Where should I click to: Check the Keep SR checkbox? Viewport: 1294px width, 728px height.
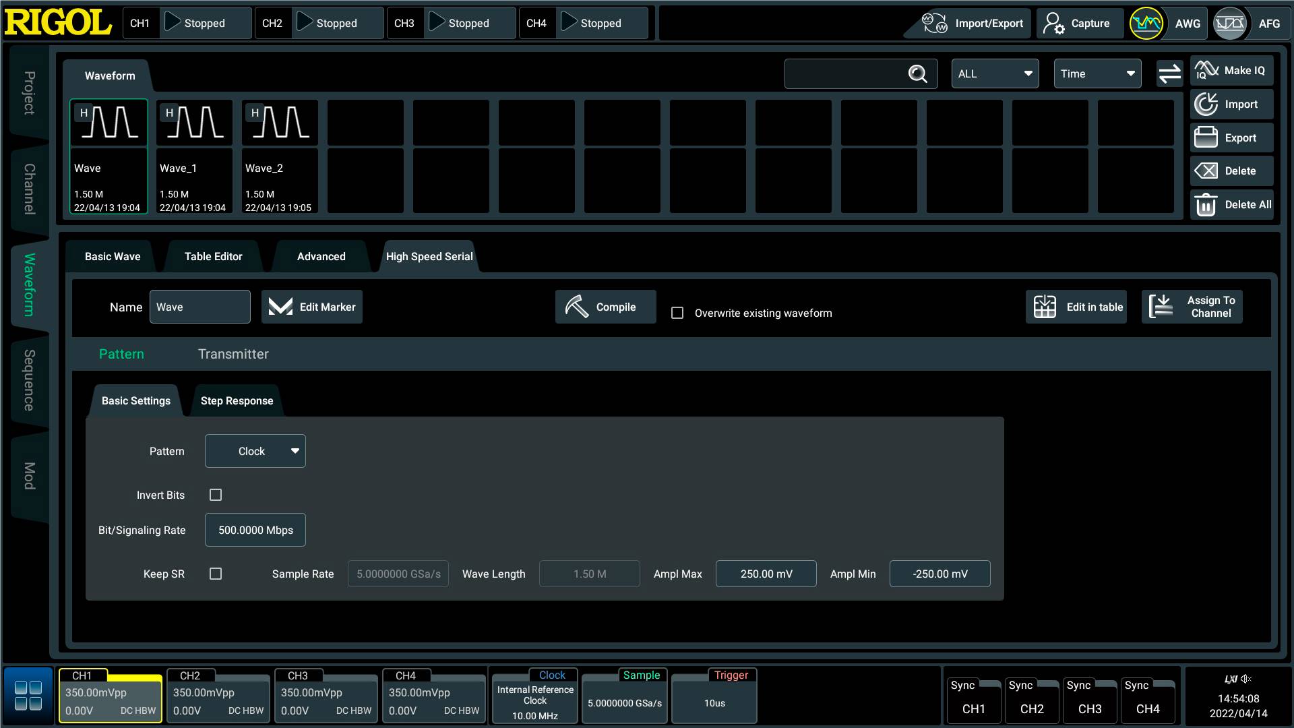(216, 574)
